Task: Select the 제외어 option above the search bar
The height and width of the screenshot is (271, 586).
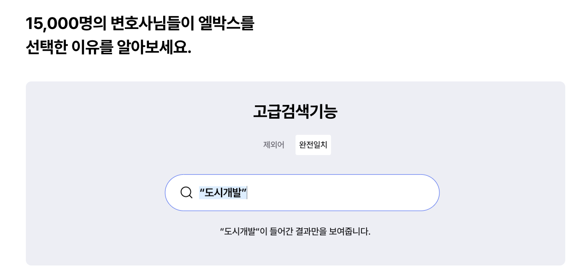Action: [273, 144]
